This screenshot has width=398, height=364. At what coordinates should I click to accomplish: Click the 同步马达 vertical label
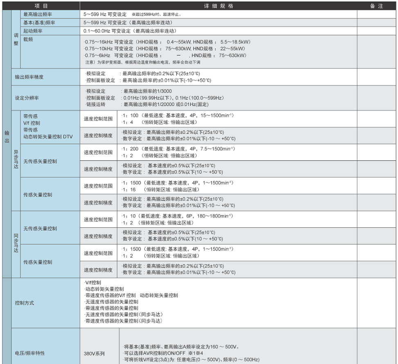17,244
